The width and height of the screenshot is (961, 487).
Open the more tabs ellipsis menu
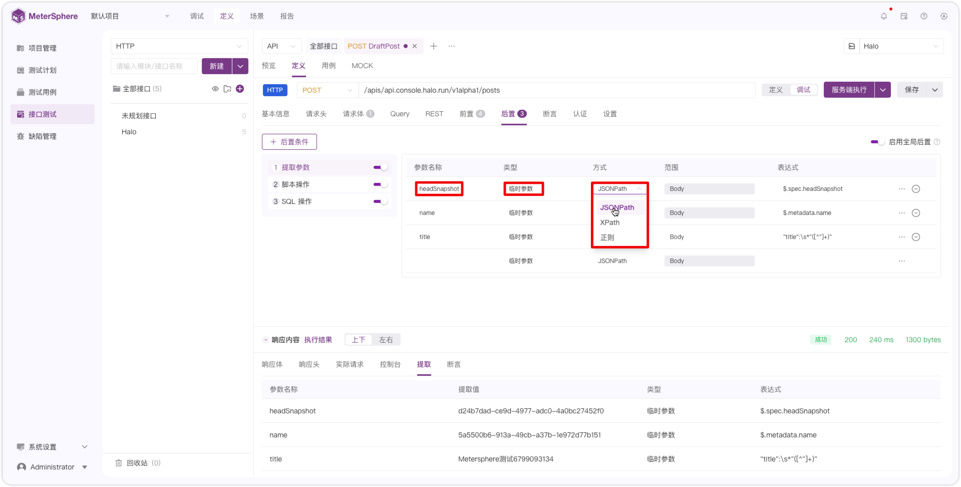(452, 46)
